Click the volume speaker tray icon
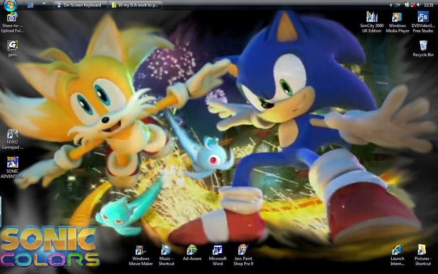 coord(419,5)
